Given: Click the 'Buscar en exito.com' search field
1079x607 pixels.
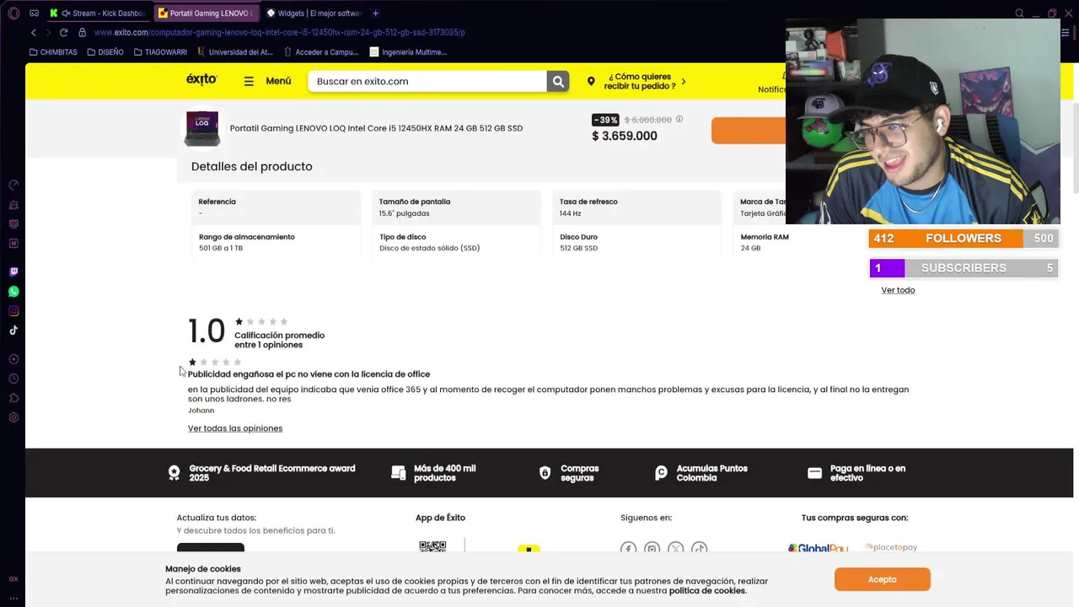Looking at the screenshot, I should click(x=427, y=81).
